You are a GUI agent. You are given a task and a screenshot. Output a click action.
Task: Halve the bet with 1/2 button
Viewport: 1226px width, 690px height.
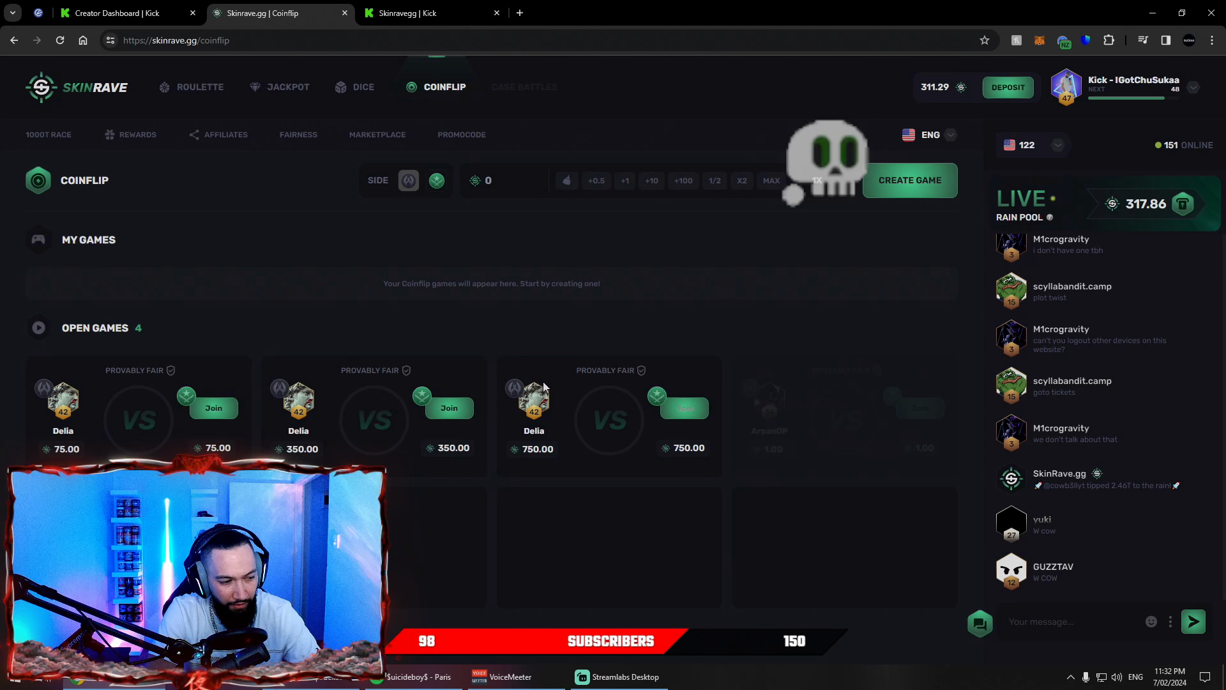[x=715, y=181]
